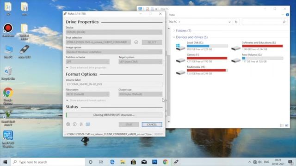Open the Target system dropdown
The width and height of the screenshot is (296, 166).
[140, 62]
